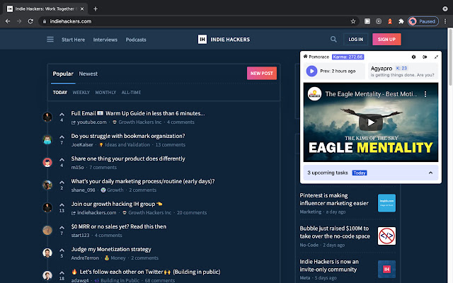Upvote 'Join our growth hacking IH group'

(62, 204)
